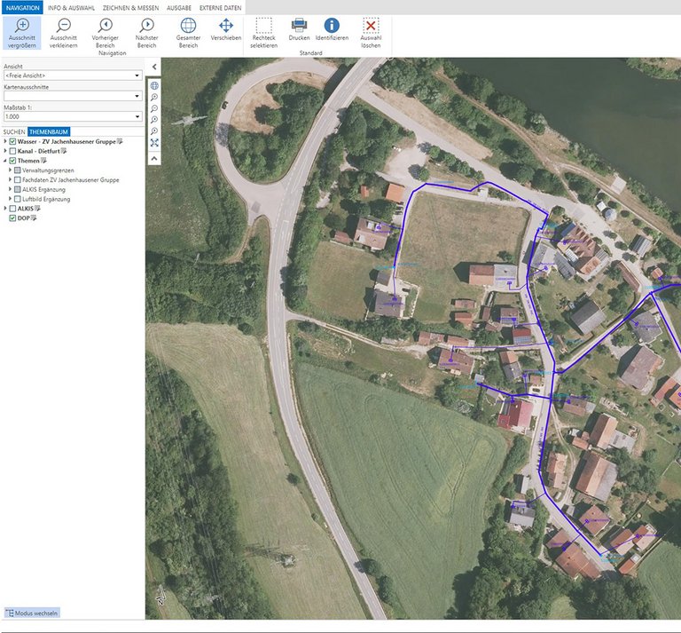Go forward with Nächster Bereich
This screenshot has height=633, width=681.
click(147, 33)
